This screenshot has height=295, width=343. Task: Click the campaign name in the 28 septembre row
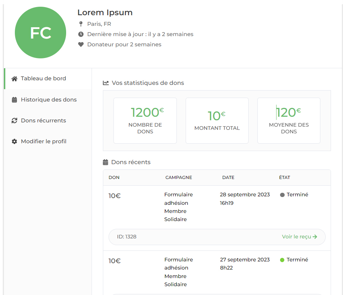pos(179,207)
